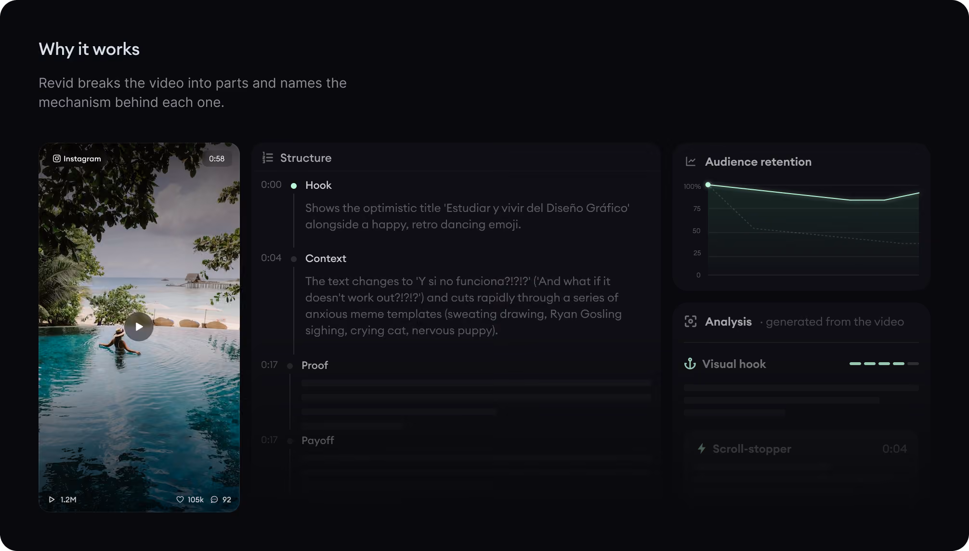Click the Audience retention heading
The height and width of the screenshot is (551, 969).
click(x=758, y=162)
